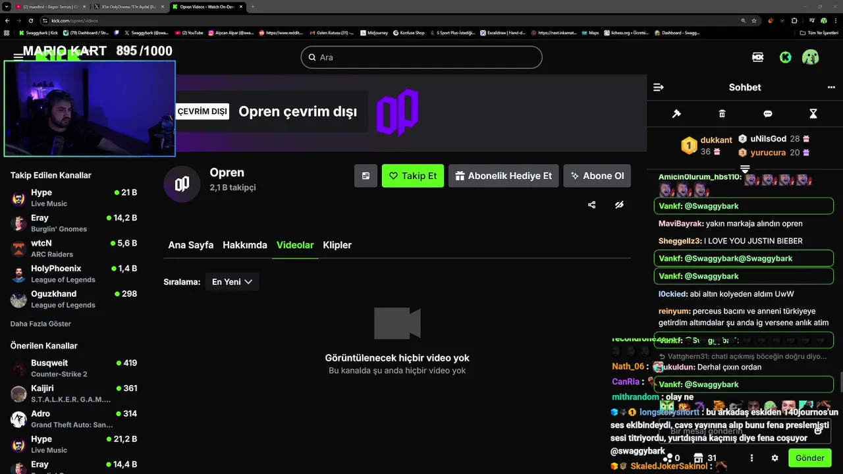Click the Sheggellz3 username in chat
Viewport: 843px width, 474px height.
click(680, 241)
